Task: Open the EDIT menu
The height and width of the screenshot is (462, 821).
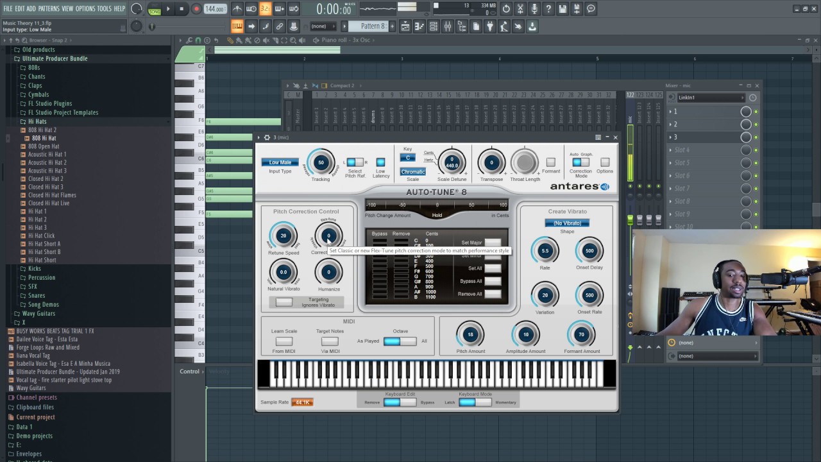Action: pos(19,9)
